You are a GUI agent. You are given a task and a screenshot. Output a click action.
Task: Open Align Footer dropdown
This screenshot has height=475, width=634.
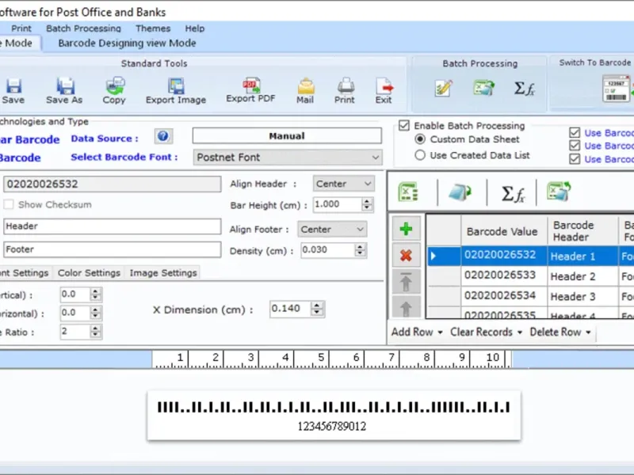pos(332,230)
